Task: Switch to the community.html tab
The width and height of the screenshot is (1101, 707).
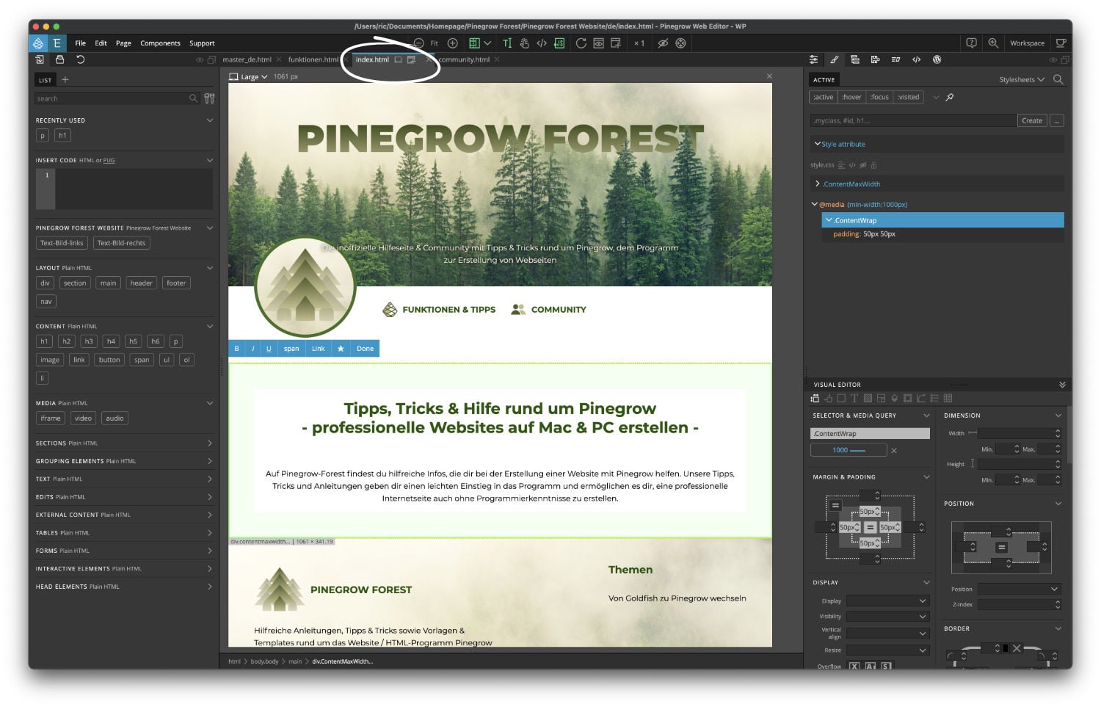Action: point(464,59)
